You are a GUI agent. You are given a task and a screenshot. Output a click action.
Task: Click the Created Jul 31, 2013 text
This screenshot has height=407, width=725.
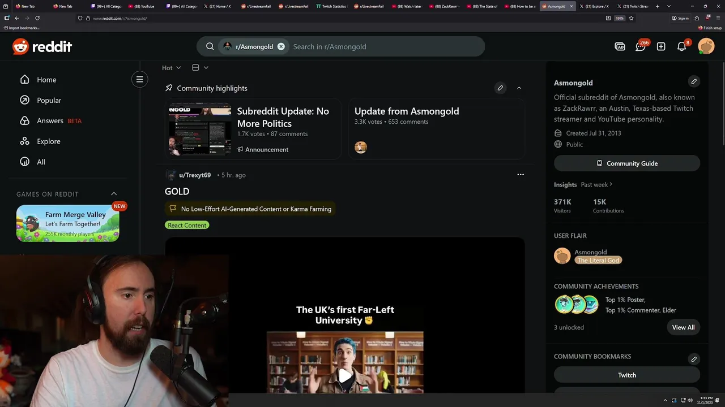(594, 133)
